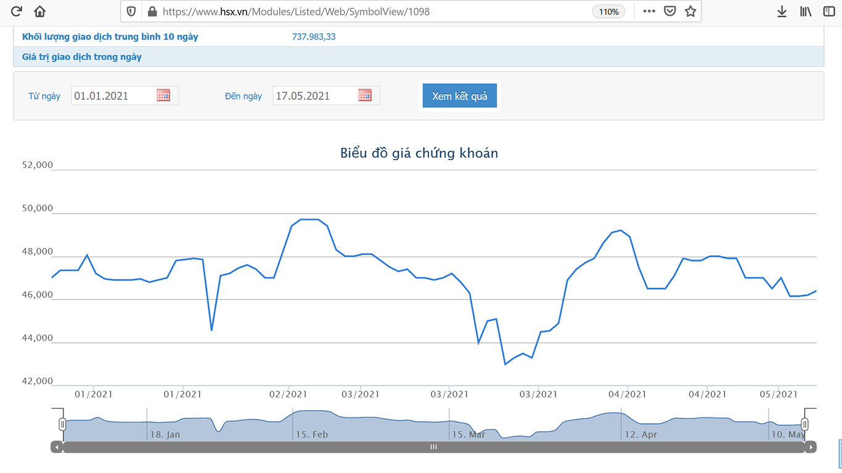The width and height of the screenshot is (842, 473).
Task: Open the Library bookshelf icon
Action: coord(806,11)
